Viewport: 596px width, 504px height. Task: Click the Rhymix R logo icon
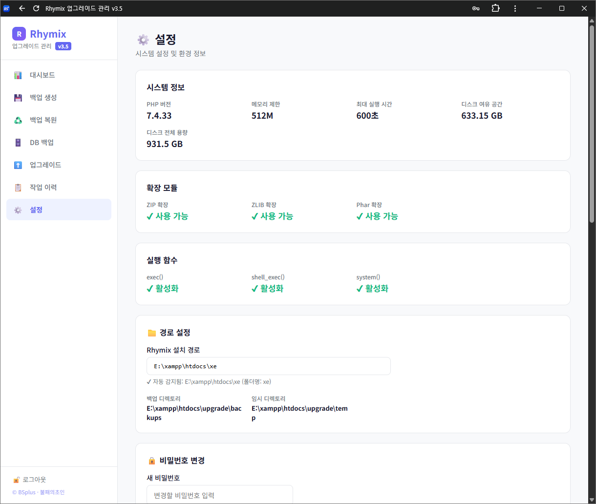pos(19,34)
